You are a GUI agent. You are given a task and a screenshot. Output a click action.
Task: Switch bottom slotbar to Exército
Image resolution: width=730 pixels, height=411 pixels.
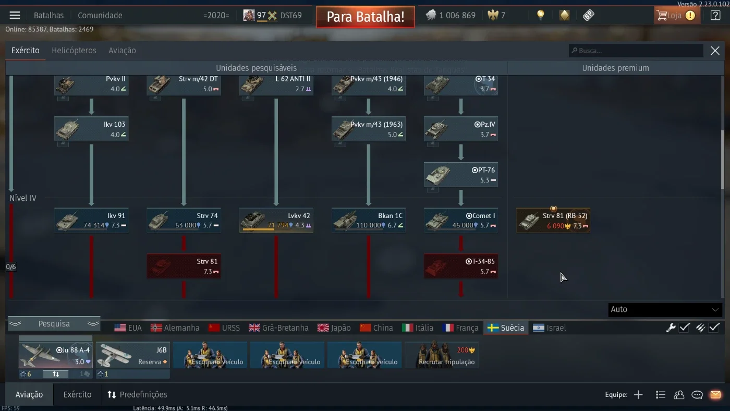78,395
